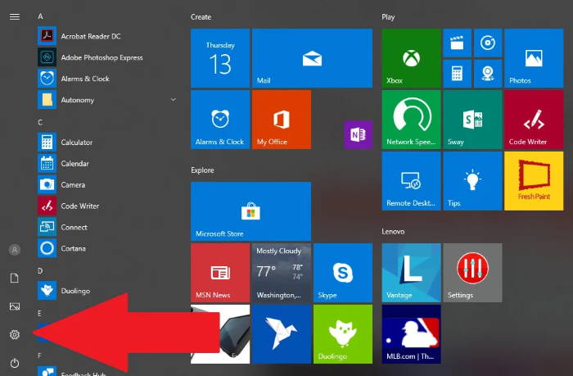Open the MSN News tile
This screenshot has height=376, width=573.
tap(220, 273)
